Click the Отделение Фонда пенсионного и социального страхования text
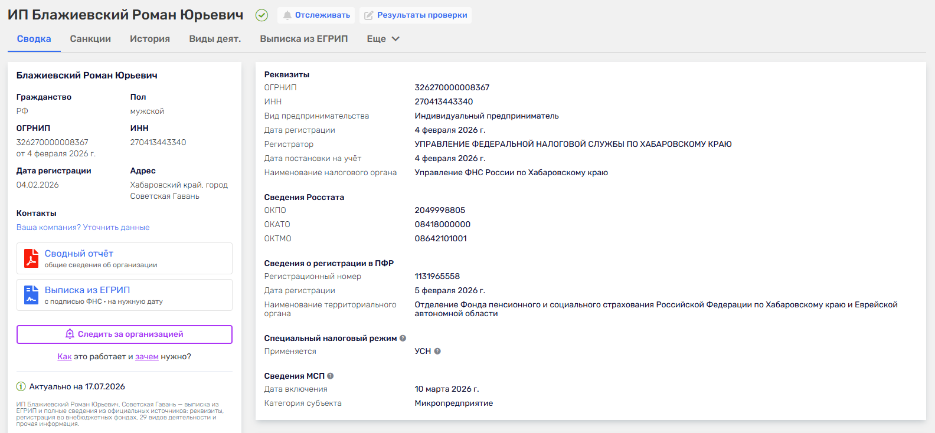The width and height of the screenshot is (935, 433). point(656,309)
